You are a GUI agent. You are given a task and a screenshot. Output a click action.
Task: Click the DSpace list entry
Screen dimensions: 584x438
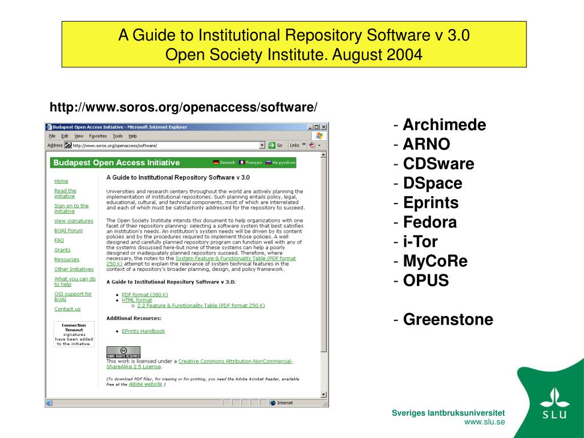pos(432,183)
